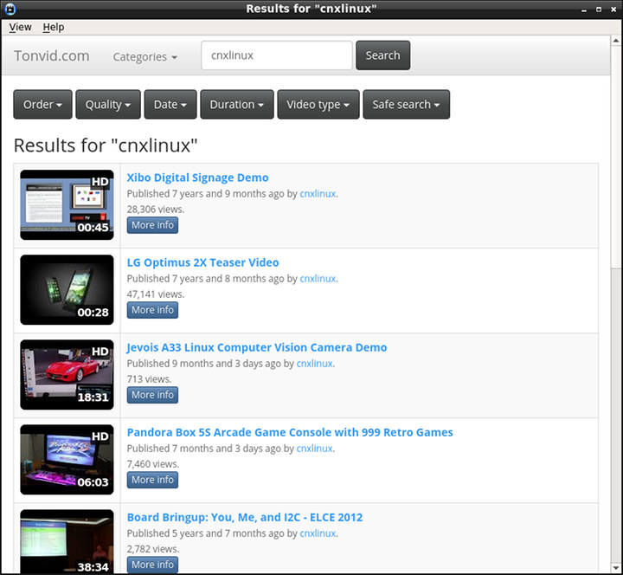The image size is (623, 575).
Task: Click the '7,460 views.' text
Action: click(x=153, y=464)
